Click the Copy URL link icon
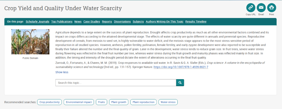This screenshot has width=282, height=109. 250,8
